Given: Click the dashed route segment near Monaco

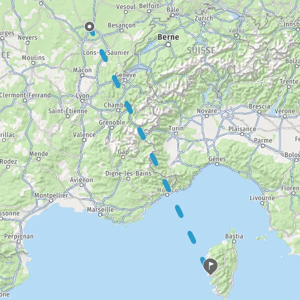Looking at the screenshot, I should (166, 185).
